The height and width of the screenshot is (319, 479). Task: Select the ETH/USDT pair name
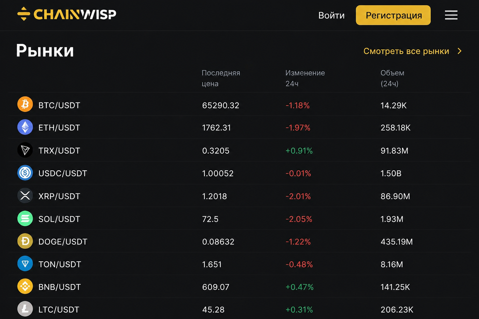point(59,128)
